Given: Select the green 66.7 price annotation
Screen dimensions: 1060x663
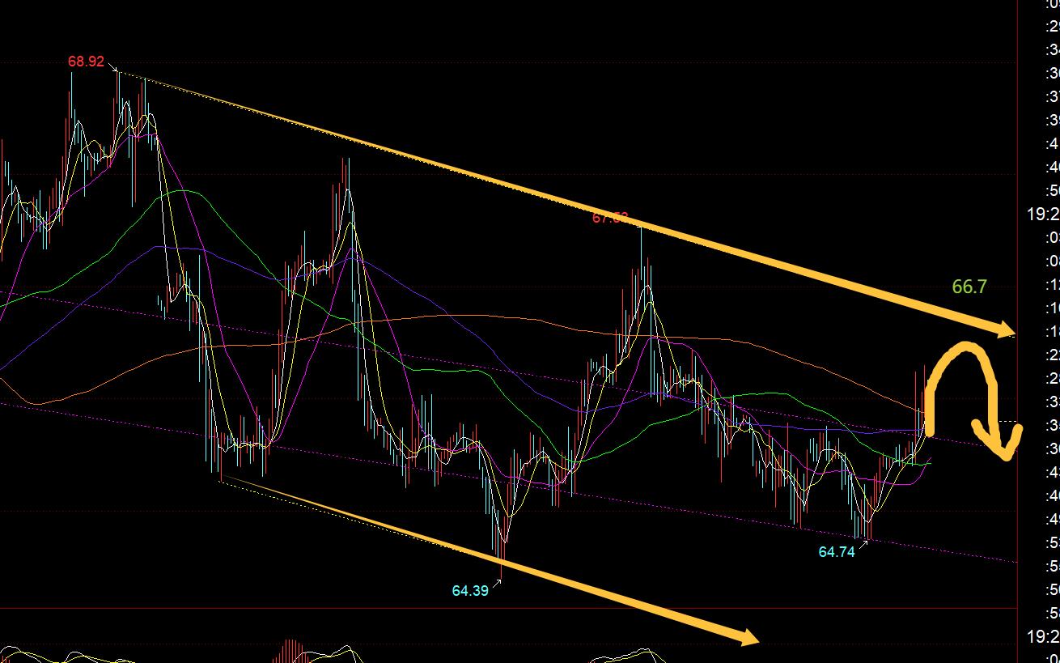Looking at the screenshot, I should click(x=969, y=287).
